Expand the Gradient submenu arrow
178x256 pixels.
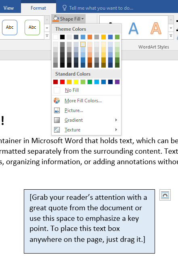click(x=116, y=120)
